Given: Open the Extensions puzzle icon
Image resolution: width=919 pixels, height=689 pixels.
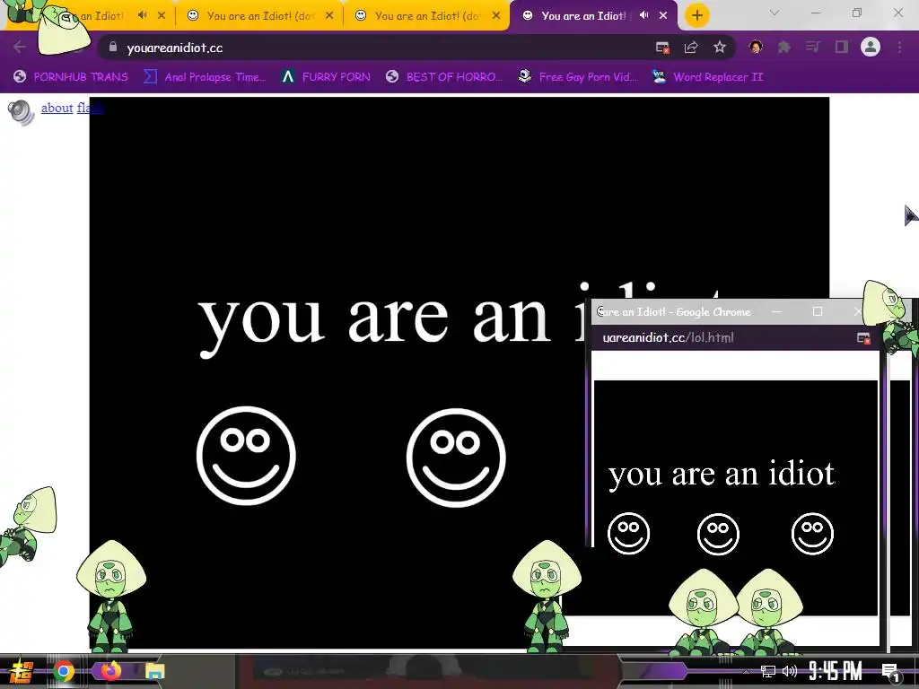Looking at the screenshot, I should point(784,47).
